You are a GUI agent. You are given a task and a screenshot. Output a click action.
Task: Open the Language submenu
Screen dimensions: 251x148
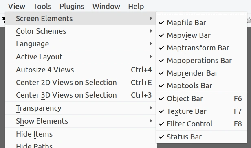click(x=81, y=44)
